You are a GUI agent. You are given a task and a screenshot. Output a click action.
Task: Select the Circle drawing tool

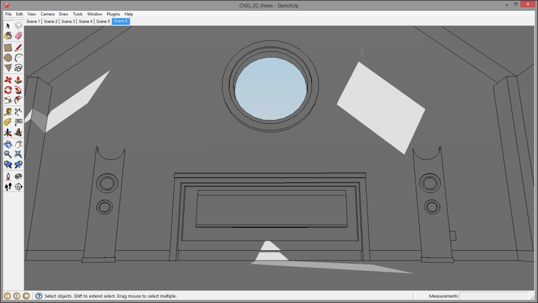click(8, 58)
